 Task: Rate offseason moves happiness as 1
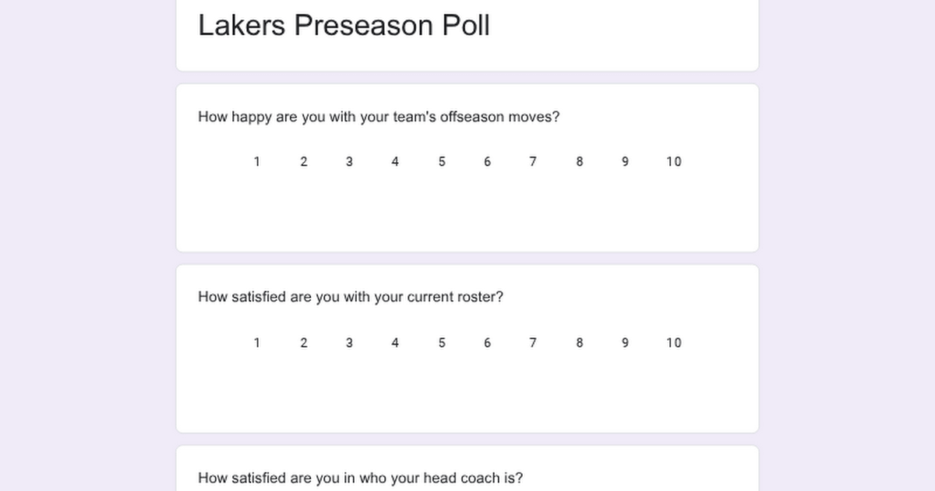click(x=256, y=161)
